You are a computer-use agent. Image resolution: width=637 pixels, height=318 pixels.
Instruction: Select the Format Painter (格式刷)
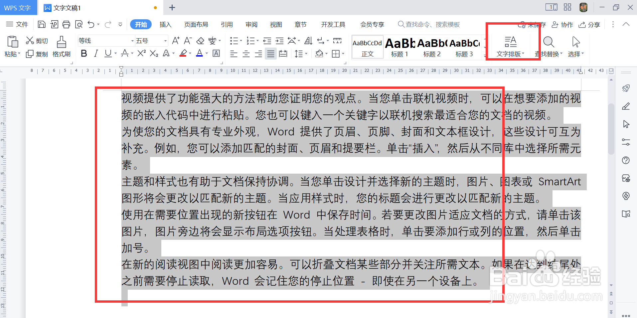[x=62, y=47]
